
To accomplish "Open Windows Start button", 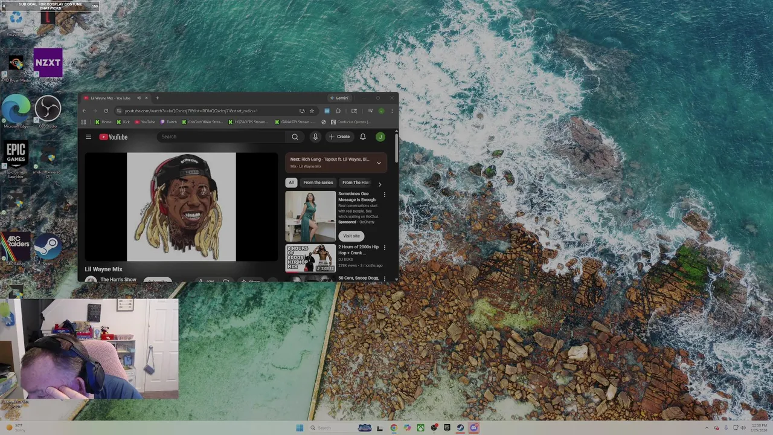I will (x=300, y=428).
